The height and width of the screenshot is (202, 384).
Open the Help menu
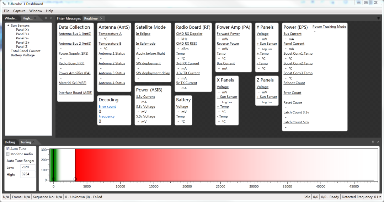49,11
